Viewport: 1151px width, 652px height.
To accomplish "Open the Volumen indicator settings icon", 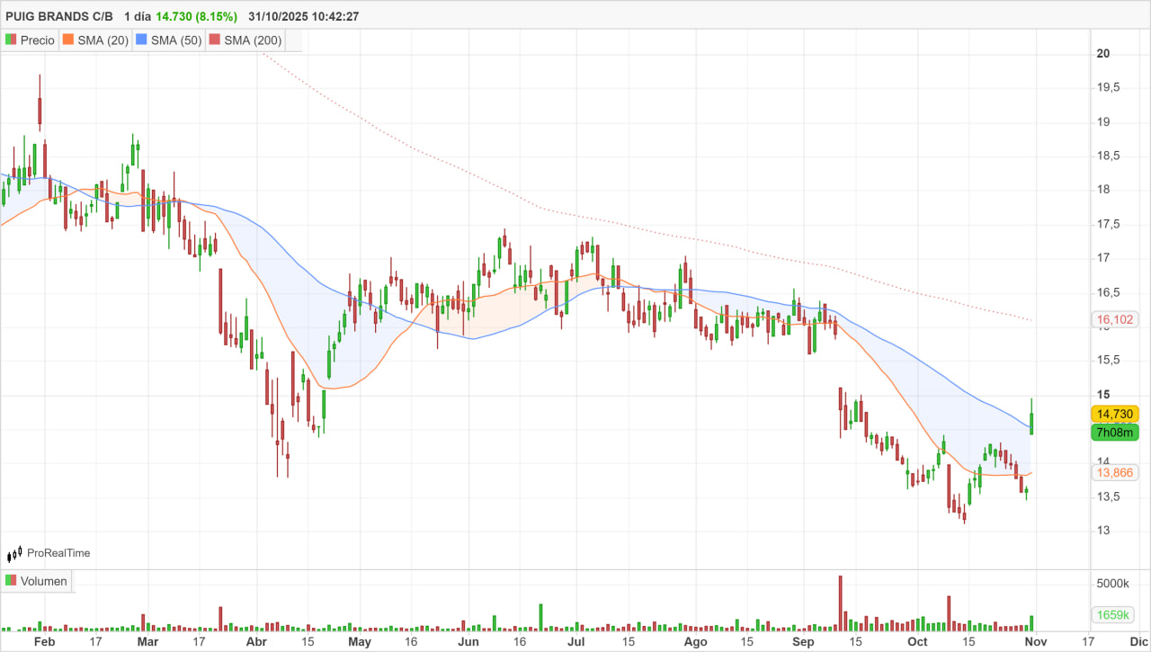I will pos(12,581).
